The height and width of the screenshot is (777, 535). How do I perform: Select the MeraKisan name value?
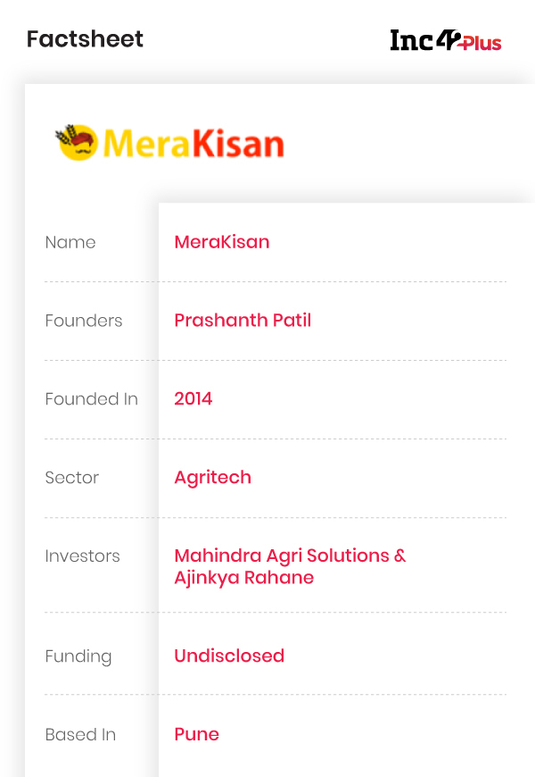[x=222, y=242]
